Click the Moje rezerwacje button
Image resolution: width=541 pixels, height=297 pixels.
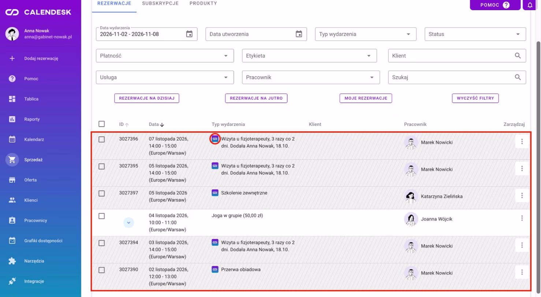click(366, 98)
